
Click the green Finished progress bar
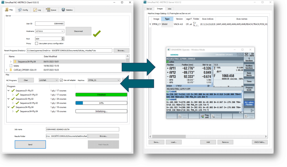(x=101, y=95)
